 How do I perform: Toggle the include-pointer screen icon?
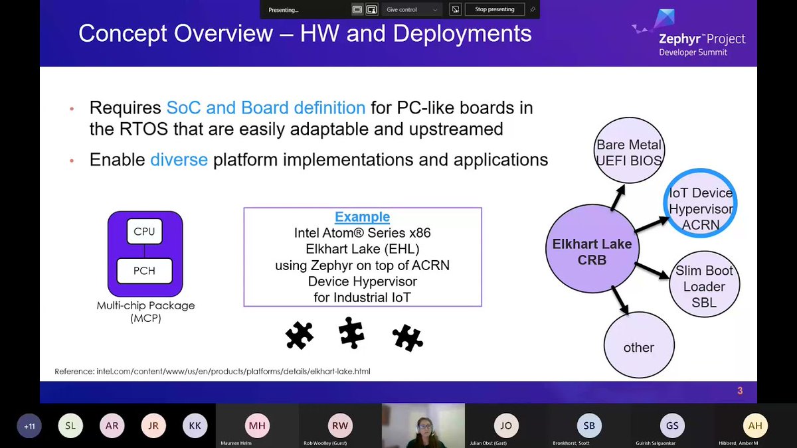point(455,10)
